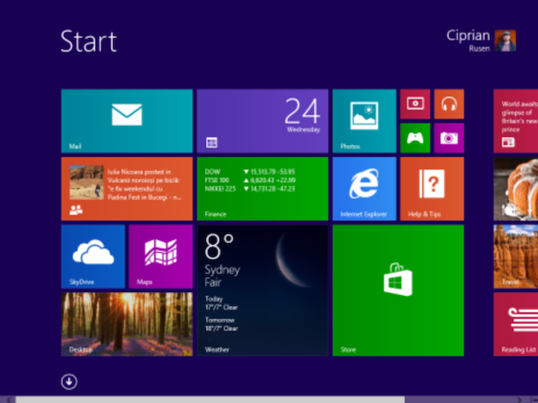Launch the Video app small tile
This screenshot has height=403, width=538.
pos(415,104)
